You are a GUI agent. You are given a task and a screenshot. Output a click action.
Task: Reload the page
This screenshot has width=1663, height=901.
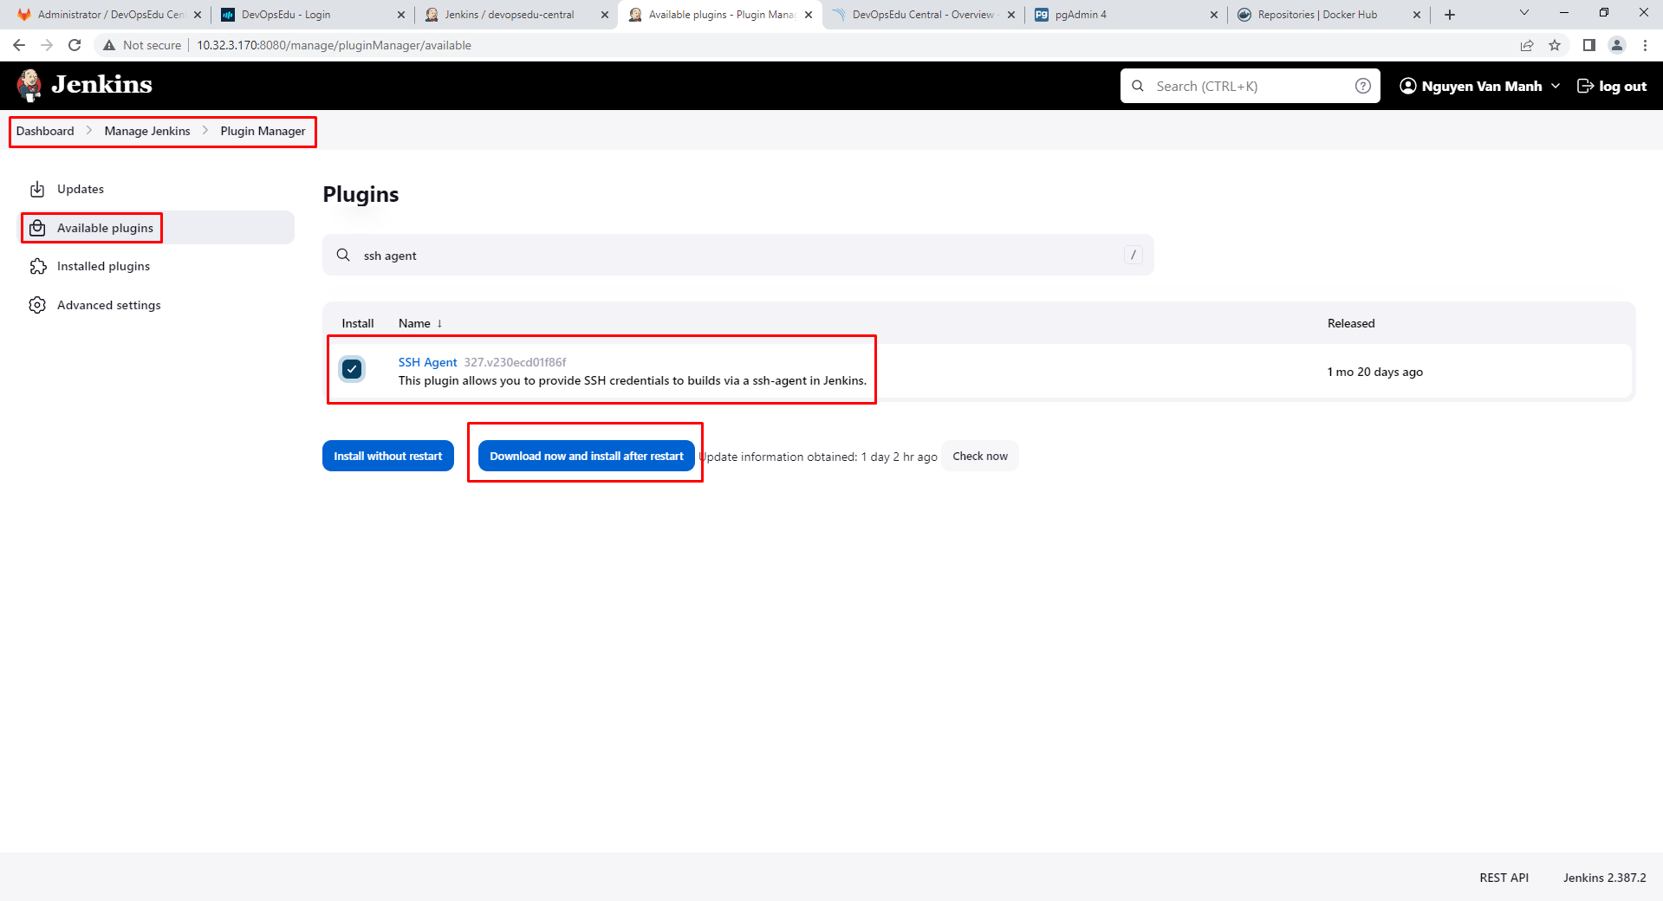(75, 45)
